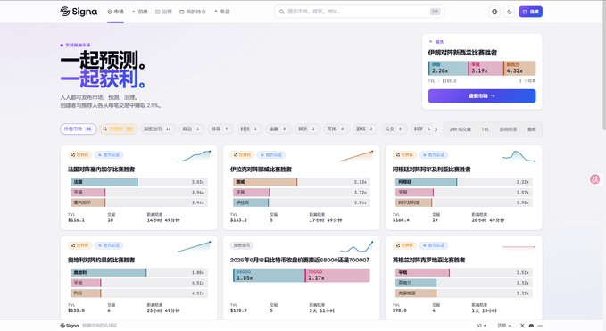
Task: Pick Iran 2.28x outcome in featured card
Action: click(x=448, y=69)
